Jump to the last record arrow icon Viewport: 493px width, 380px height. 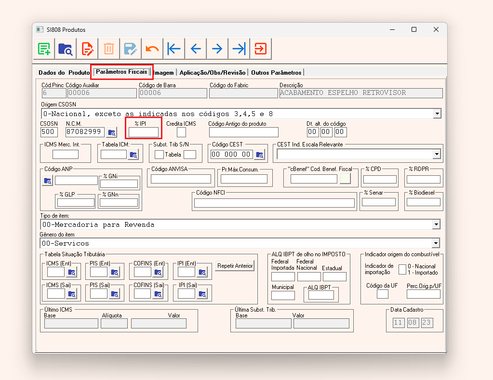(239, 49)
